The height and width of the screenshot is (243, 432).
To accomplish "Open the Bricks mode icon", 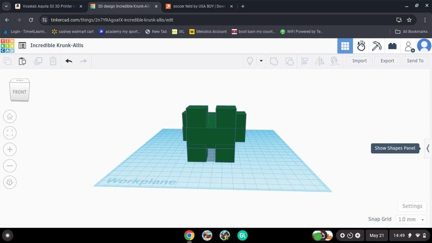I will pos(393,46).
